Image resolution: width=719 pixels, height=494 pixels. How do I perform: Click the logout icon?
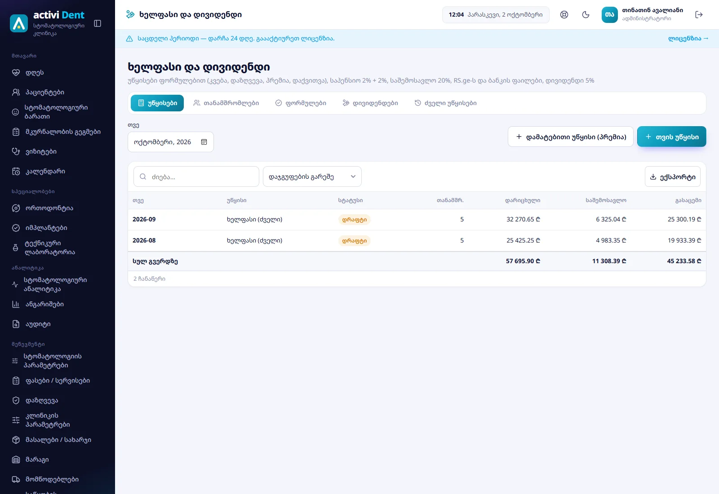pos(699,14)
